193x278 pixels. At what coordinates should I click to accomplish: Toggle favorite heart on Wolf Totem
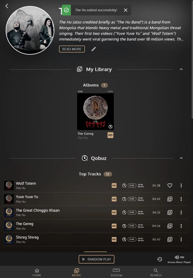pos(170,185)
